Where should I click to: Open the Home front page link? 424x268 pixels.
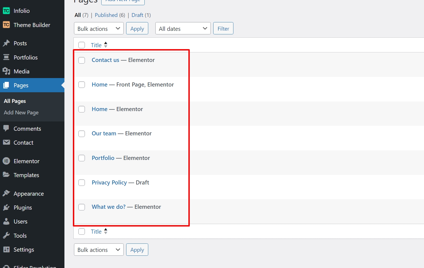pyautogui.click(x=100, y=85)
